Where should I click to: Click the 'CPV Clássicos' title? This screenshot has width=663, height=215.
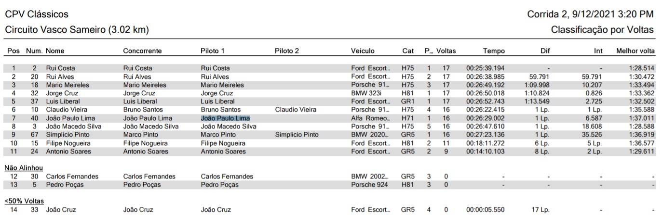pyautogui.click(x=37, y=15)
